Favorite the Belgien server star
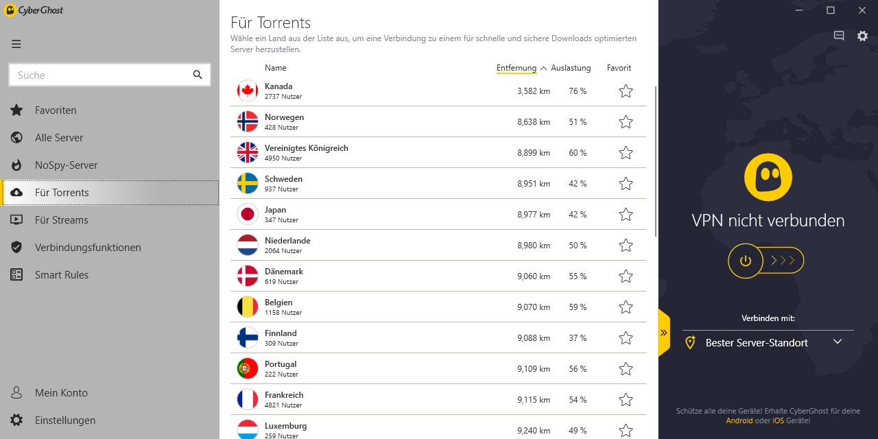 (x=626, y=307)
